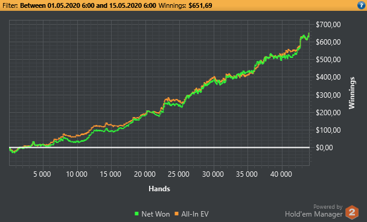Toggle the All-In EV orange legend swatch
The width and height of the screenshot is (367, 222).
click(176, 214)
